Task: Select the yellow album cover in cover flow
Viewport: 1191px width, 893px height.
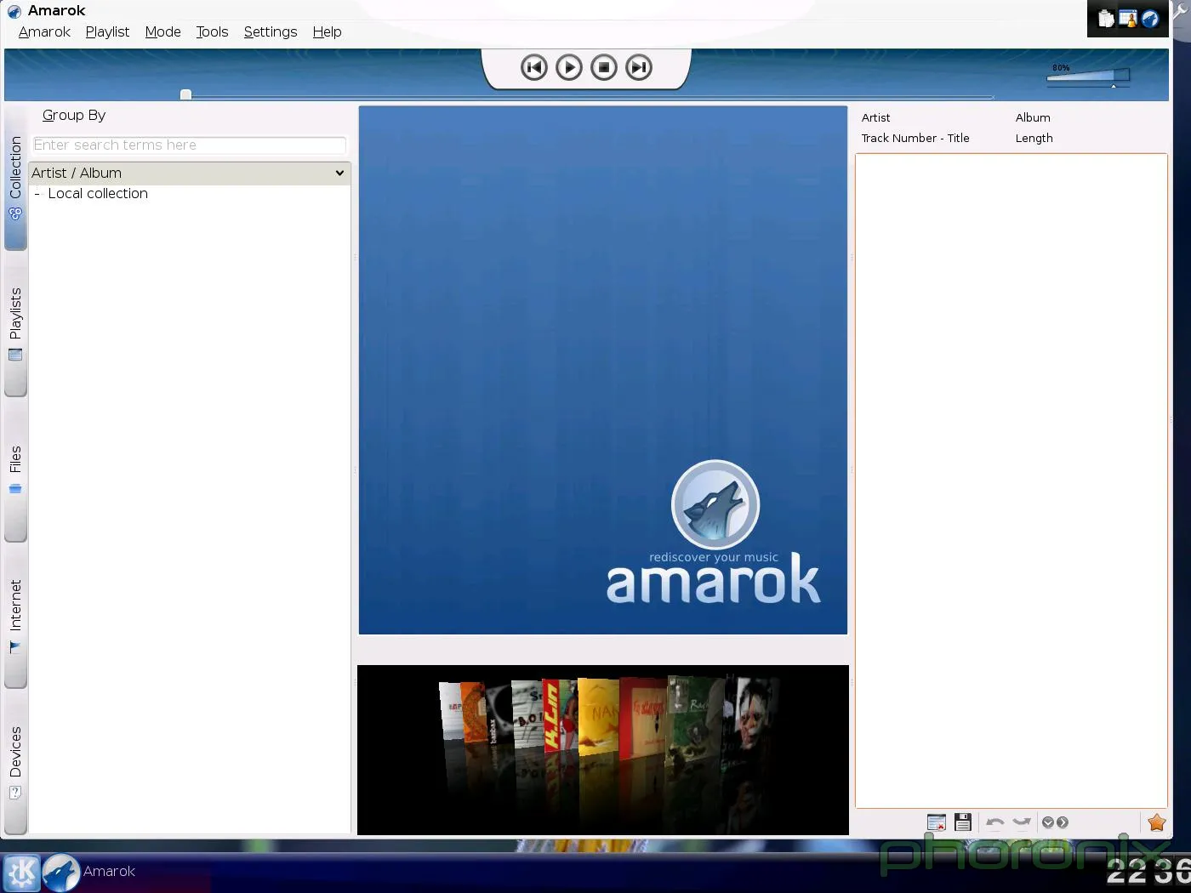Action: pyautogui.click(x=598, y=715)
